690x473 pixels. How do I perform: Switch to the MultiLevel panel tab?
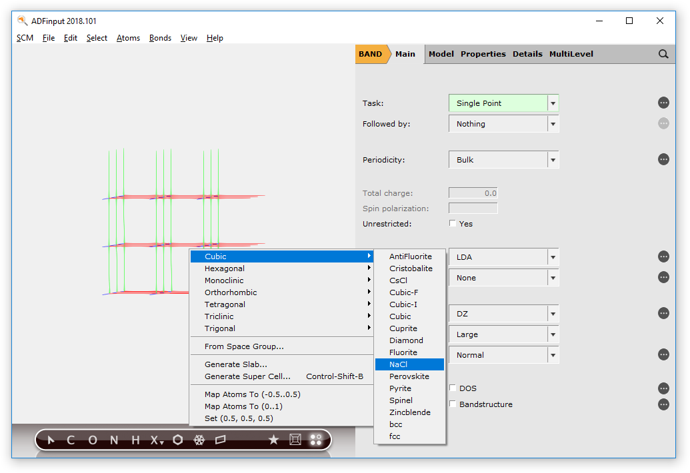coord(571,54)
